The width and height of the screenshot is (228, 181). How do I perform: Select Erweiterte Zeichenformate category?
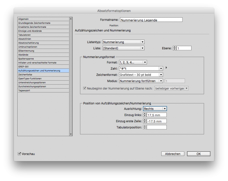[x=43, y=27]
